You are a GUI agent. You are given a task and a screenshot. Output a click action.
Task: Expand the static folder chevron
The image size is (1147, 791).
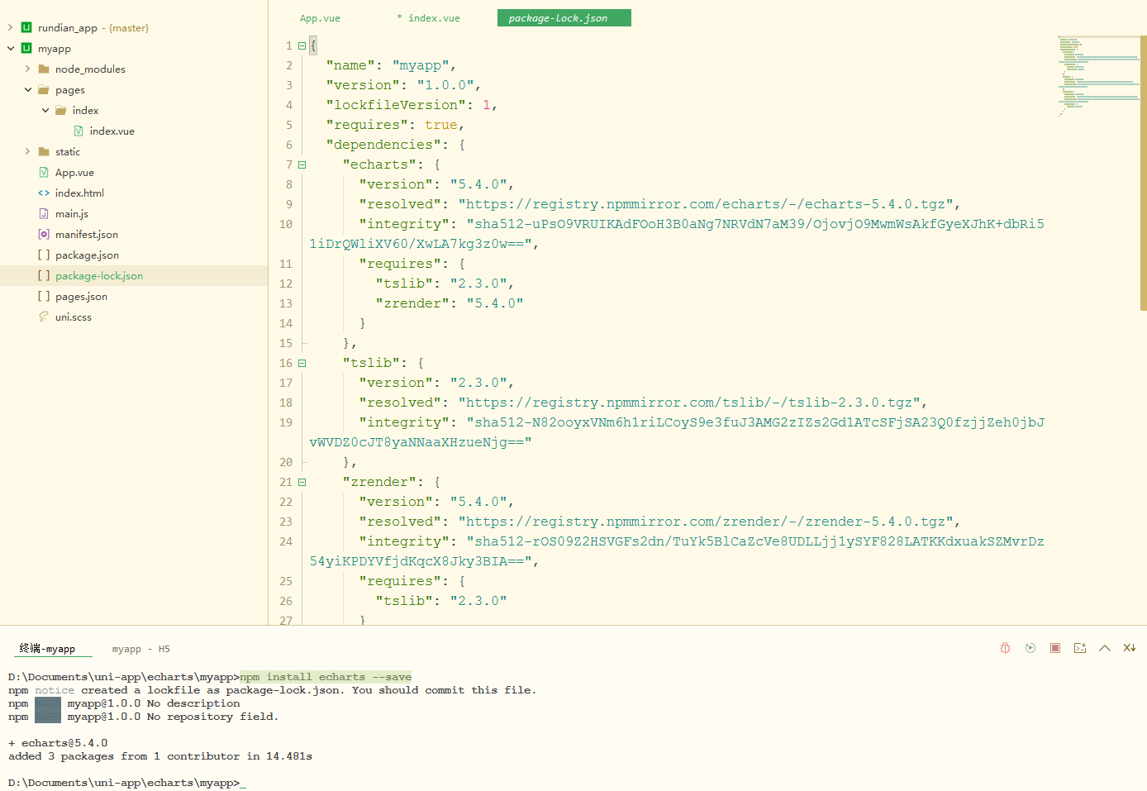pos(27,151)
